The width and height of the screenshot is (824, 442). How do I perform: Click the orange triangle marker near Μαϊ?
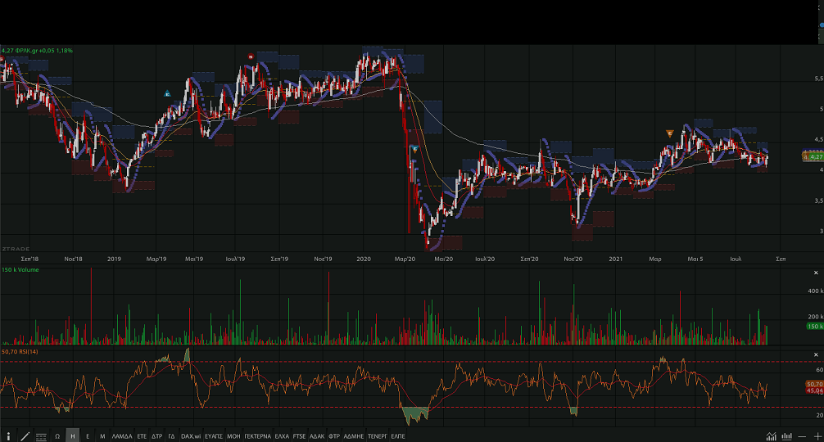[670, 133]
